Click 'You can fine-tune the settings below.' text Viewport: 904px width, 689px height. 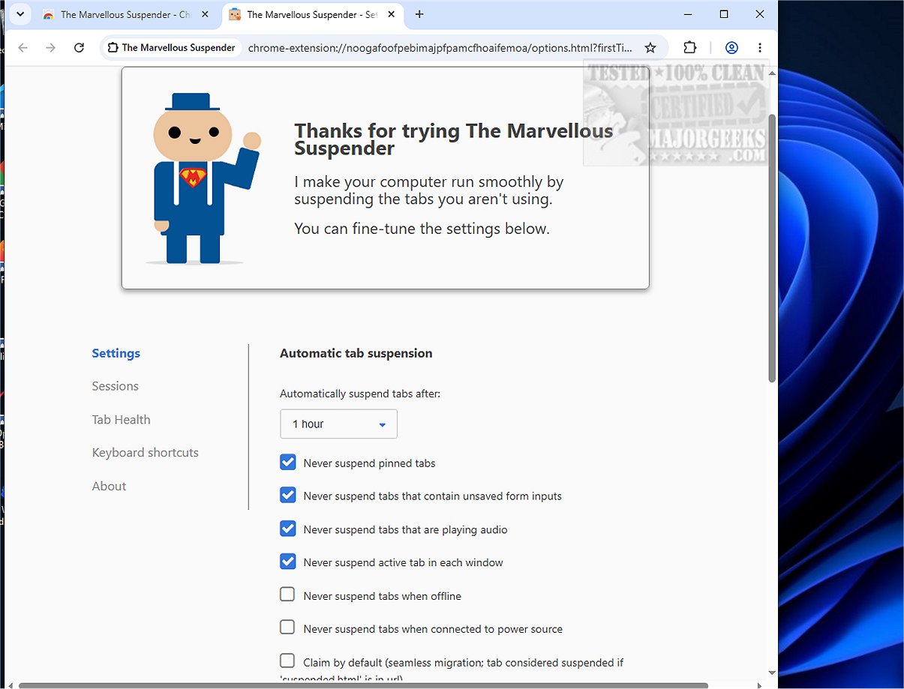coord(422,229)
